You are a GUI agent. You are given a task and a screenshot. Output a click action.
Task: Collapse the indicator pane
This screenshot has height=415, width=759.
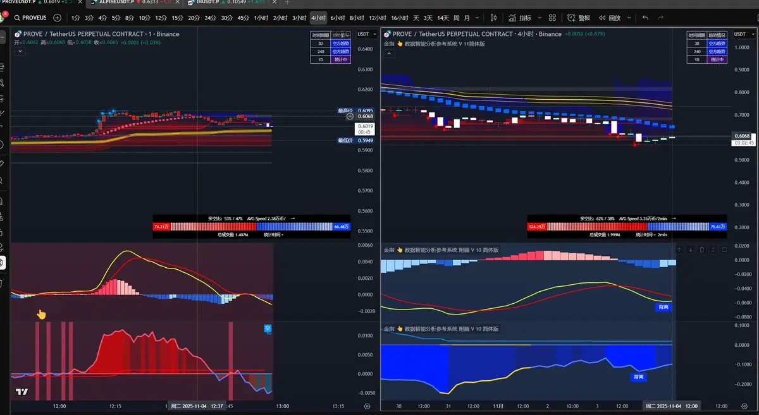[713, 250]
